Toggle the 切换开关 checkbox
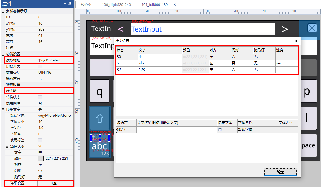 coord(40,66)
